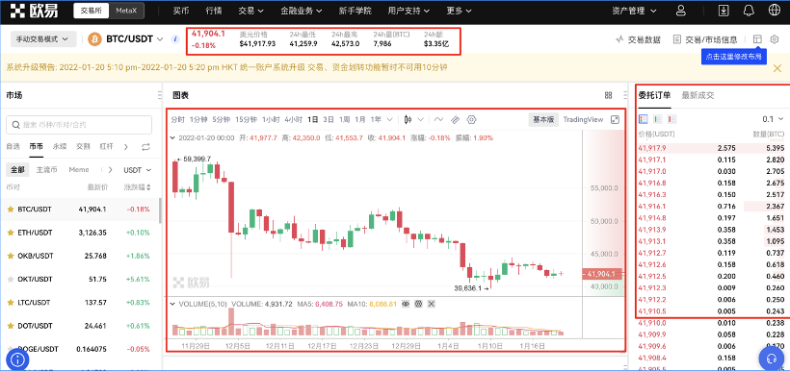Open chart settings gear icon
The image size is (790, 371).
(471, 119)
